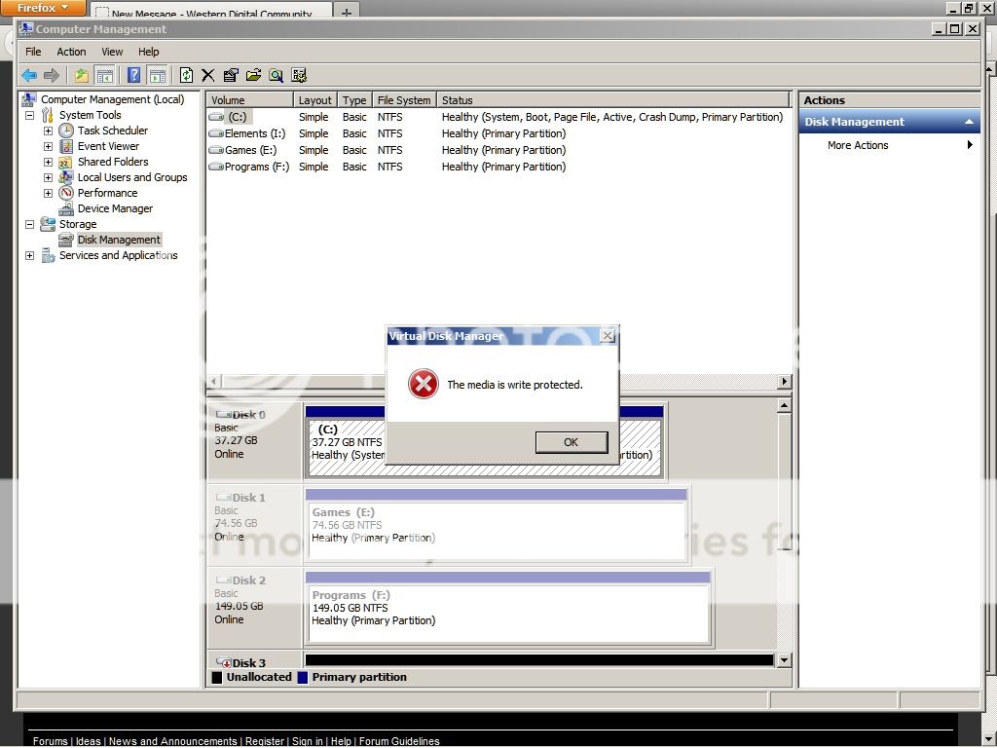Select Task Scheduler in System Tools
The height and width of the screenshot is (748, 997).
click(x=112, y=131)
